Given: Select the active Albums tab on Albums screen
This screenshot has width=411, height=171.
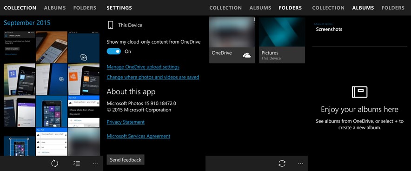Looking at the screenshot, I should pyautogui.click(x=363, y=8).
